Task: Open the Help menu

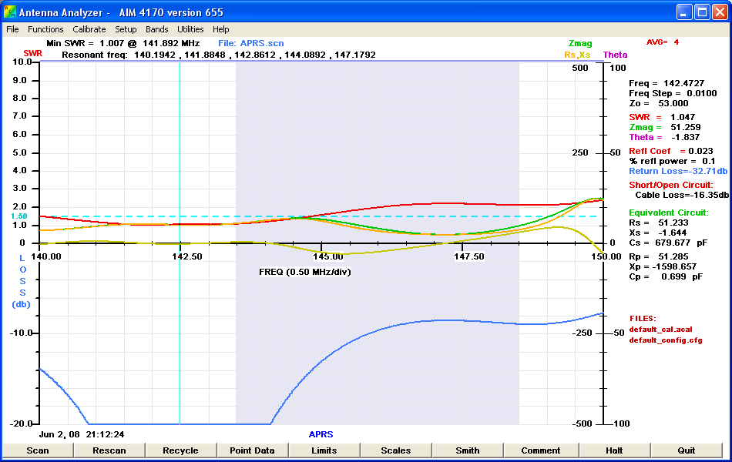Action: pyautogui.click(x=221, y=29)
